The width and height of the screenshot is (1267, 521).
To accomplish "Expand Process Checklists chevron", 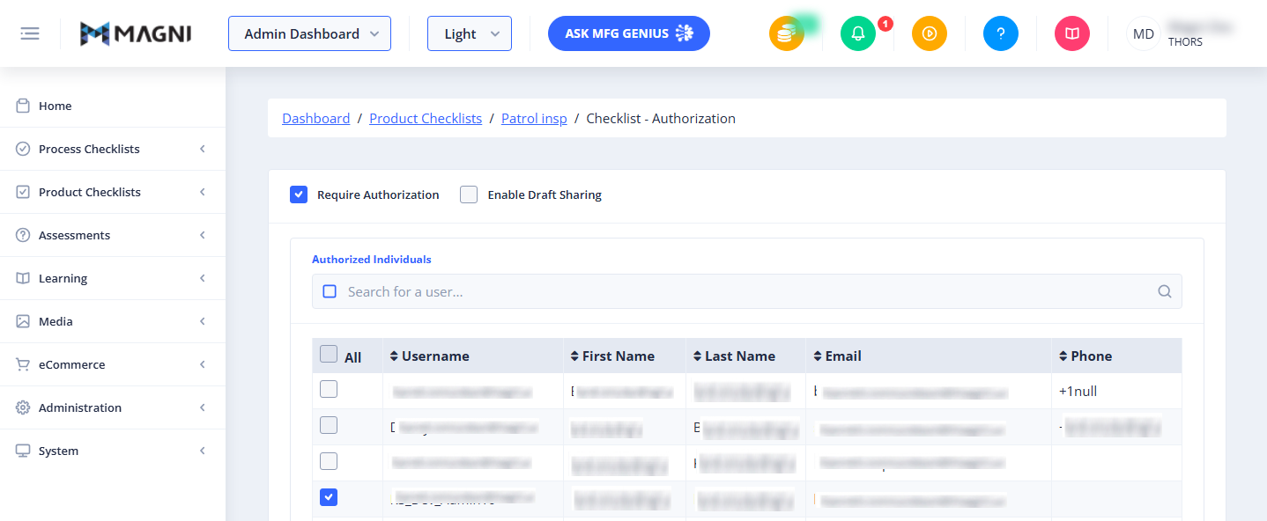I will pos(203,149).
